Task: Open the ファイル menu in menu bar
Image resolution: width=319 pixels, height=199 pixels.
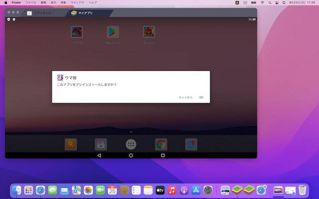Action: pos(31,2)
